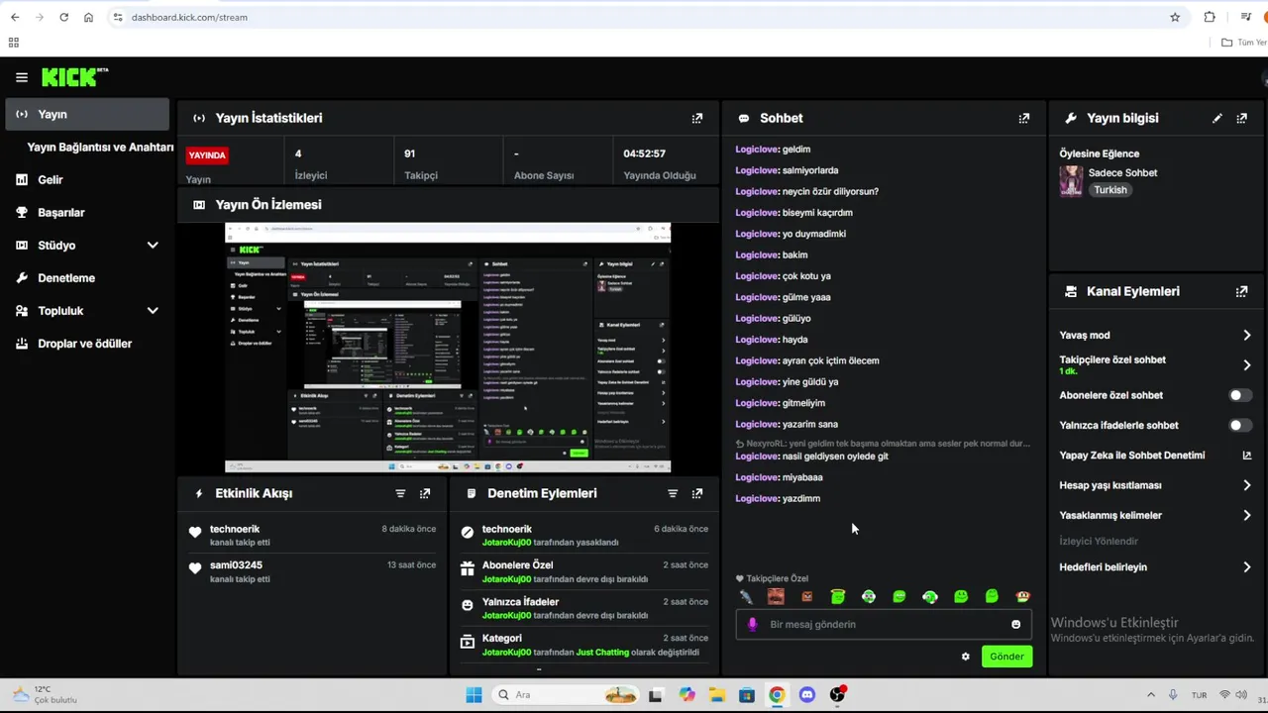Image resolution: width=1268 pixels, height=713 pixels.
Task: Open Yasaklanmış kelimeler arrow
Action: (1247, 515)
